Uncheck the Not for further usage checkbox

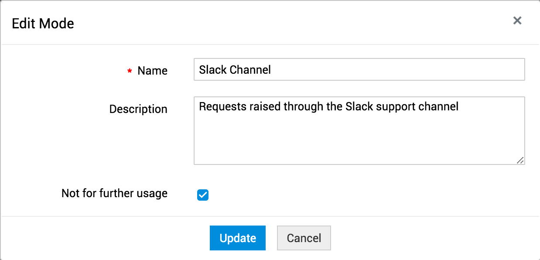(x=203, y=195)
